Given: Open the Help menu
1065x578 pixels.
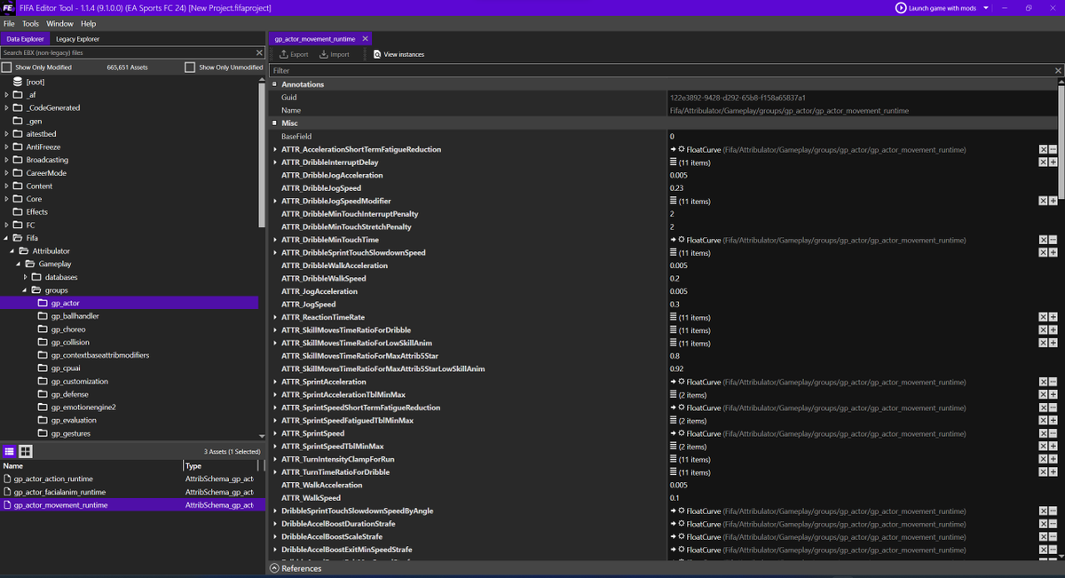Looking at the screenshot, I should (88, 24).
